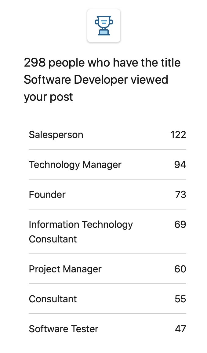Click the 298 people headline text

pos(102,62)
